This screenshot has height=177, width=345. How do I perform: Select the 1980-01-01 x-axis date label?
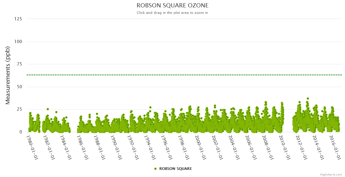coord(32,147)
